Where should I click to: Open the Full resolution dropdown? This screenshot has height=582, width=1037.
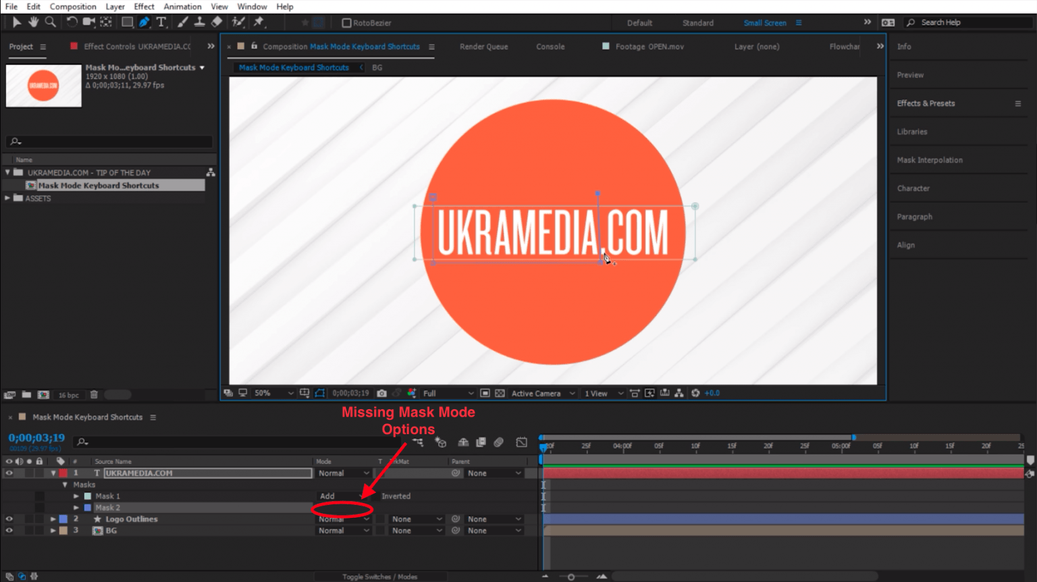[448, 393]
